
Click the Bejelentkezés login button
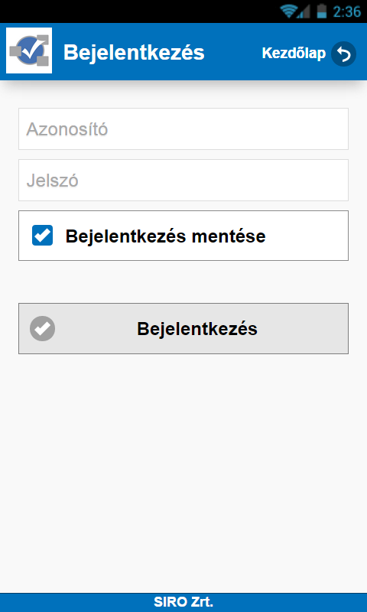183,329
